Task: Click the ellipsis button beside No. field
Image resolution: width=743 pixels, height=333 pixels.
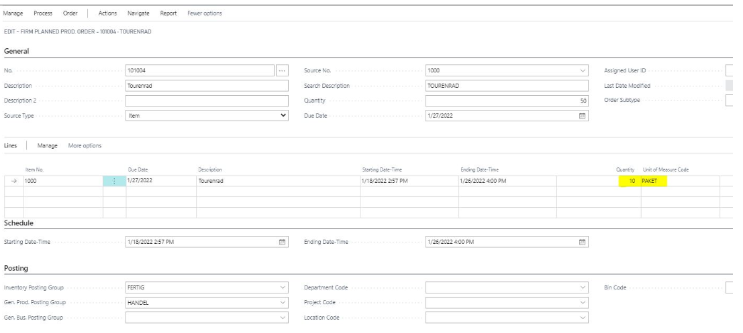Action: (282, 71)
